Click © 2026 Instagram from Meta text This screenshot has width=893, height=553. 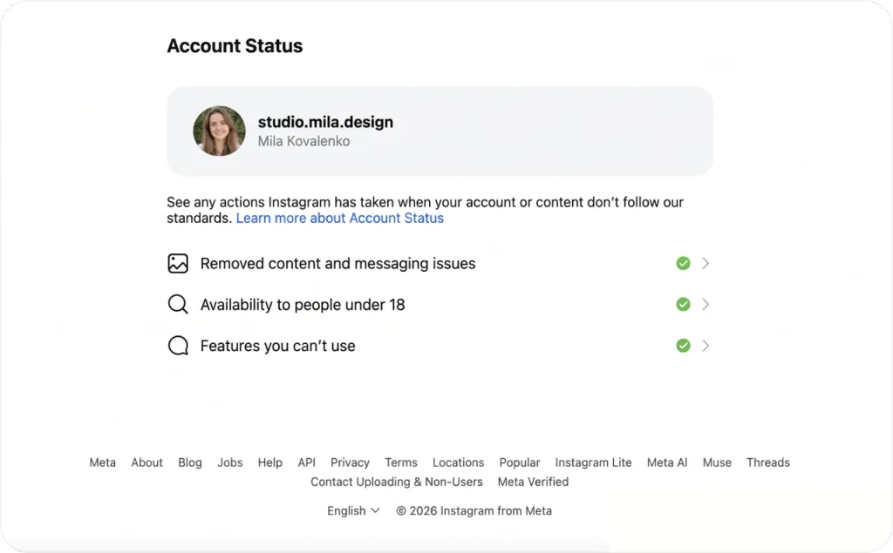(474, 511)
